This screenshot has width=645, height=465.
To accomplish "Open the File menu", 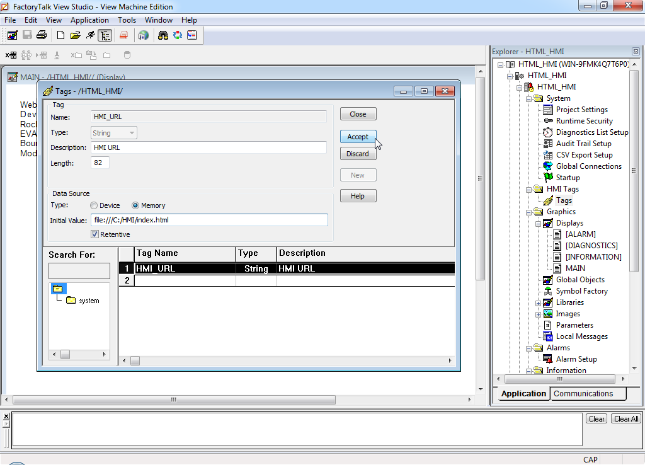I will click(x=10, y=20).
